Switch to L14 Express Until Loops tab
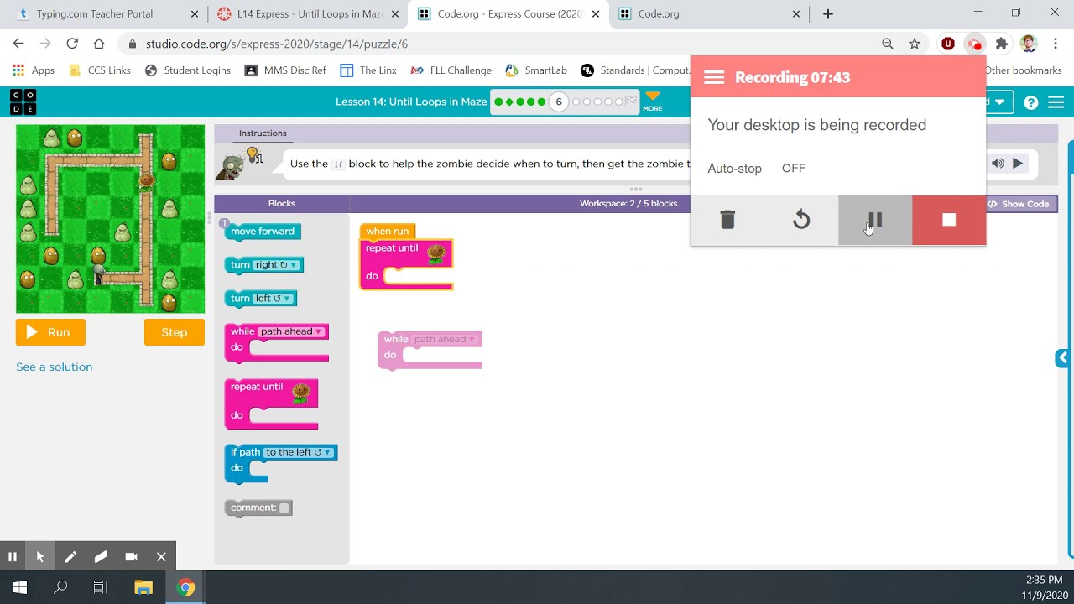1074x604 pixels. pyautogui.click(x=308, y=13)
